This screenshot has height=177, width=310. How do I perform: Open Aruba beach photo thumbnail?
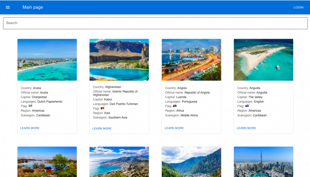point(47,60)
